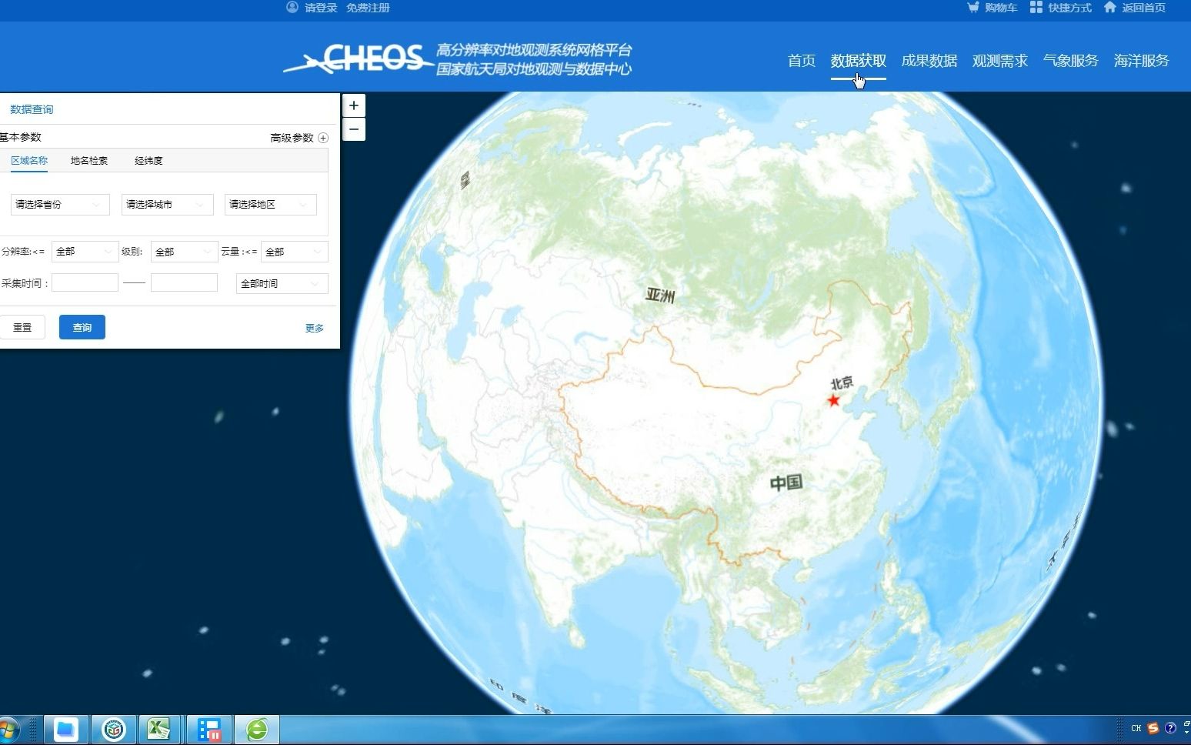Open the Windows Start menu
Image resolution: width=1191 pixels, height=745 pixels.
(x=8, y=730)
